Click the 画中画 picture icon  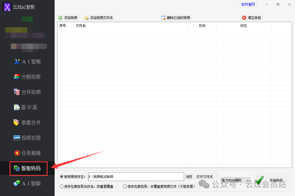17,107
